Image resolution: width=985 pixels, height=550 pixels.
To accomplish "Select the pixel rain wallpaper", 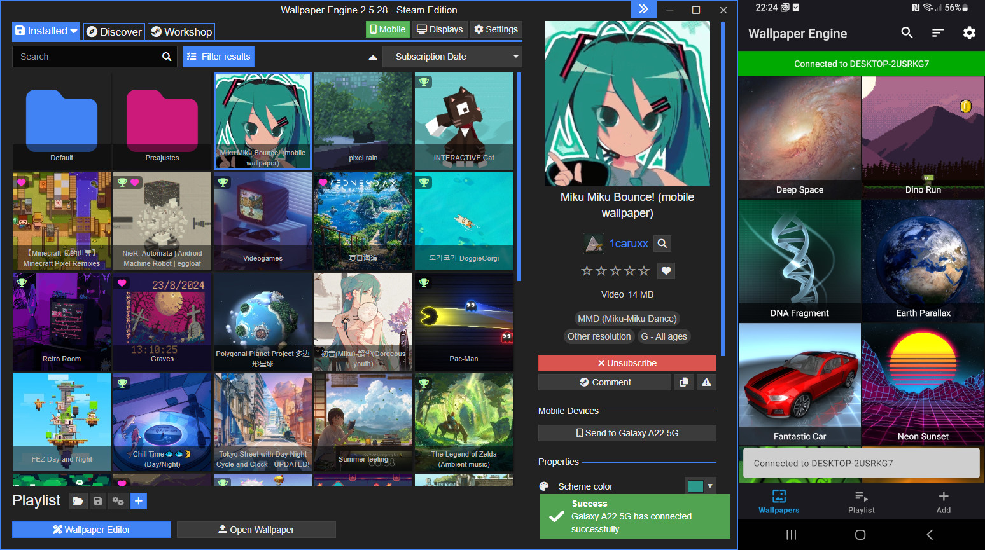I will click(363, 121).
